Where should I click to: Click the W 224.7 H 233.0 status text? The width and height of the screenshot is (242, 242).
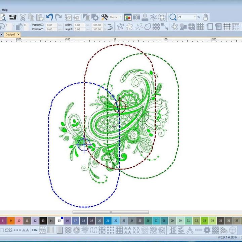click(x=227, y=237)
